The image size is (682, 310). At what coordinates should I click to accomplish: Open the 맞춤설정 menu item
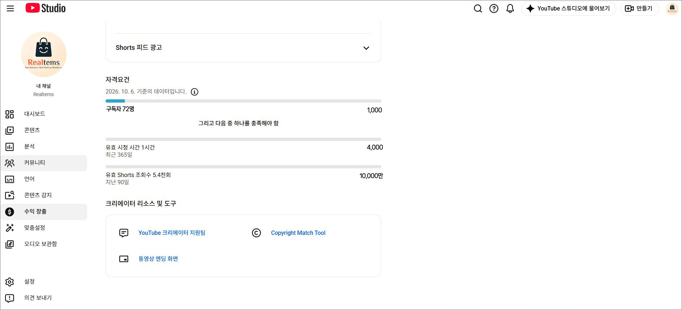[44, 228]
